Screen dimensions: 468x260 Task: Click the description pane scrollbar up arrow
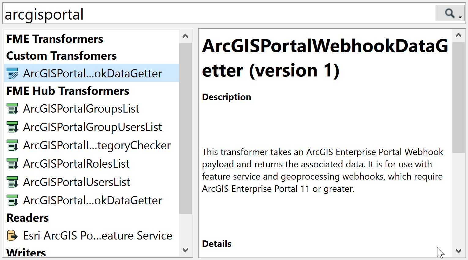(x=459, y=35)
